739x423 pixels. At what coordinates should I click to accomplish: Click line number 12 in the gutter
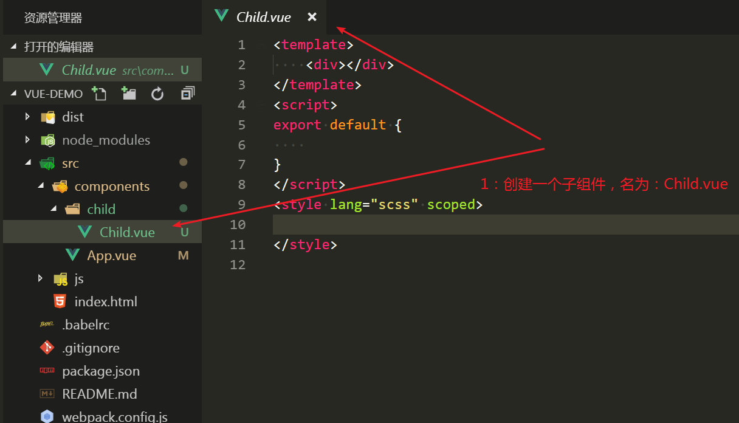coord(238,265)
